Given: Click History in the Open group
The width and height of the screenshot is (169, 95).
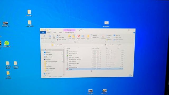Looking at the screenshot, I should pos(109,40).
